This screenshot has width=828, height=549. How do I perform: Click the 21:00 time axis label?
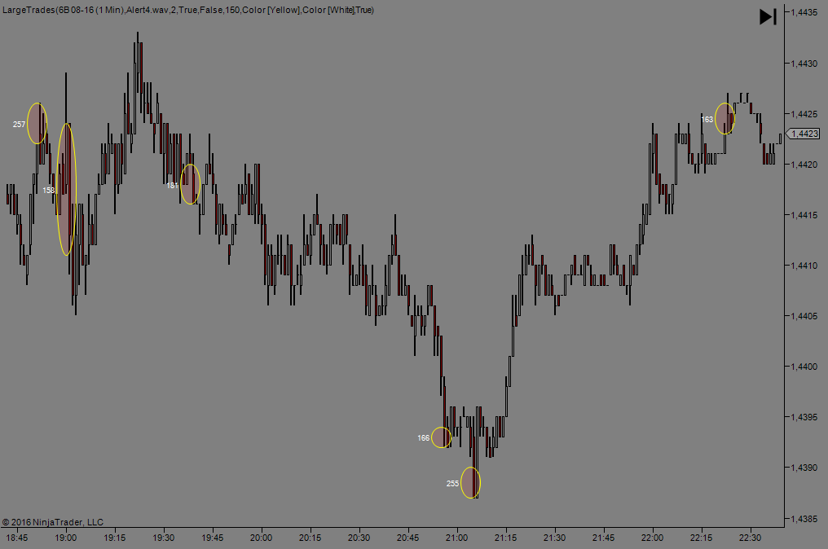456,538
